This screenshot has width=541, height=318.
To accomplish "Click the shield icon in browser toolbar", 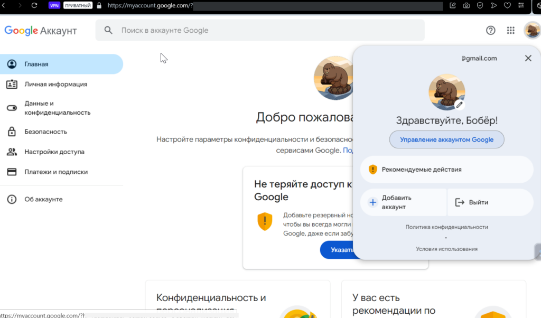I will (480, 5).
